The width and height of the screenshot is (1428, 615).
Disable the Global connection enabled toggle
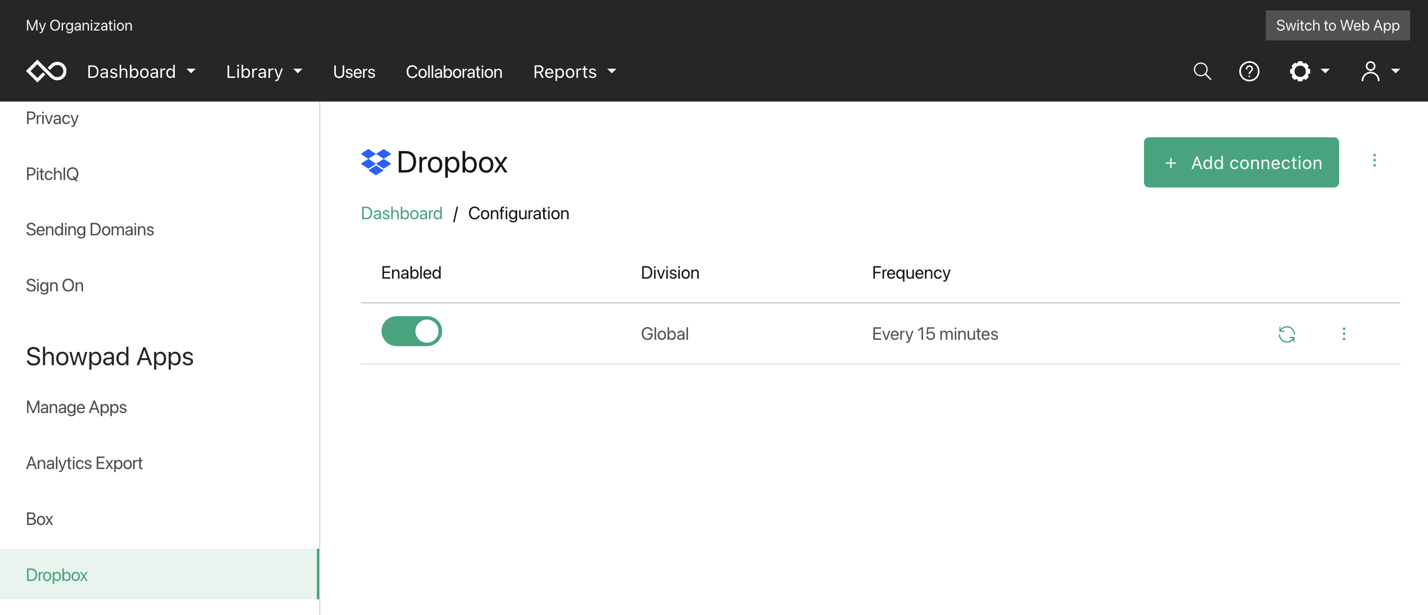pyautogui.click(x=412, y=331)
